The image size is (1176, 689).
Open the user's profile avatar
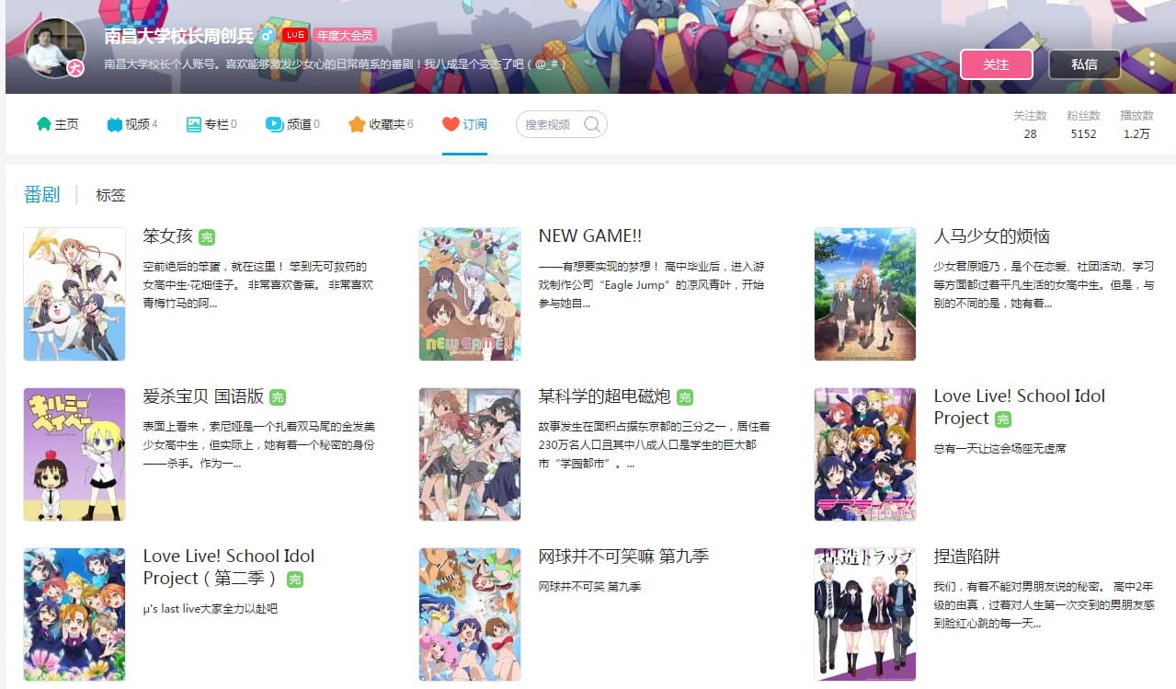click(53, 47)
